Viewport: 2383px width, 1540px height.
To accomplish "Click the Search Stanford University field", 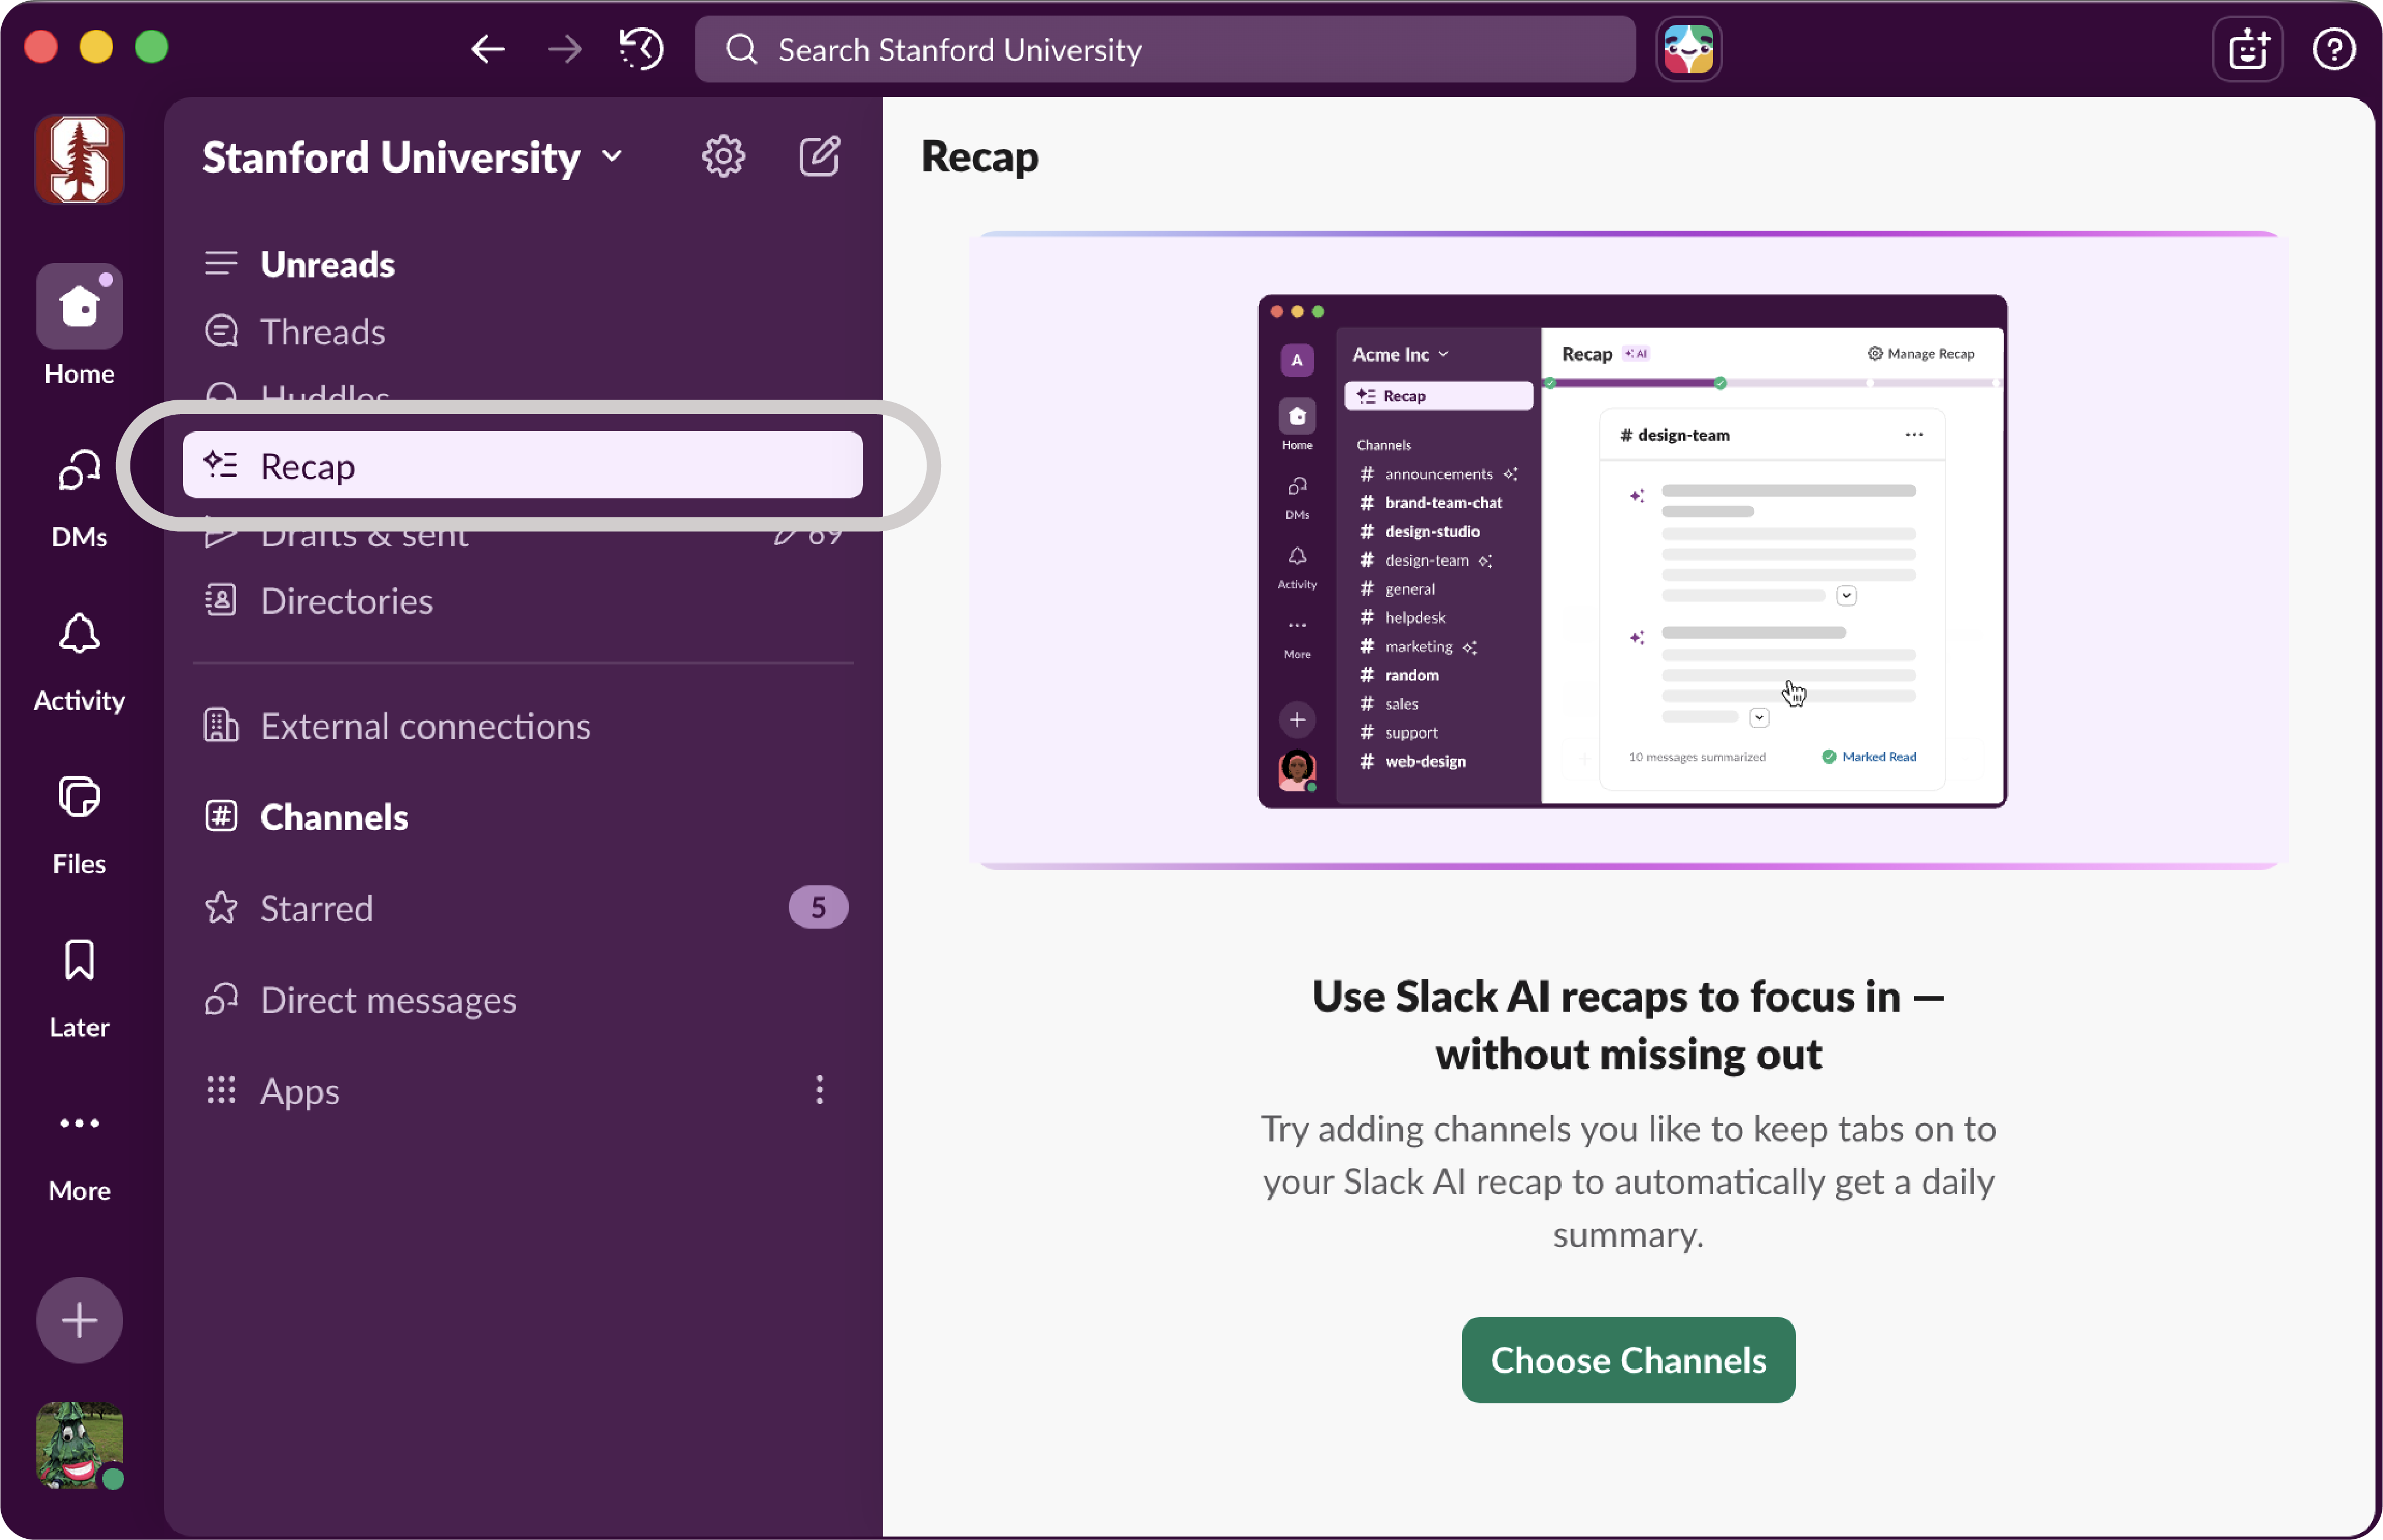I will [1166, 49].
